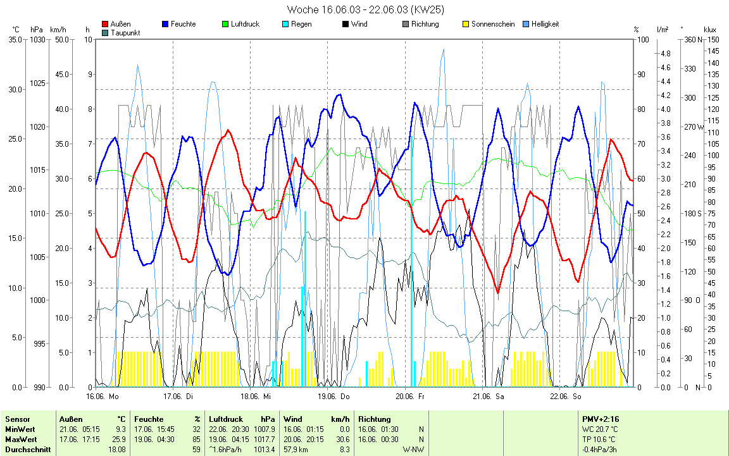Click the black Wind legend swatch

346,24
